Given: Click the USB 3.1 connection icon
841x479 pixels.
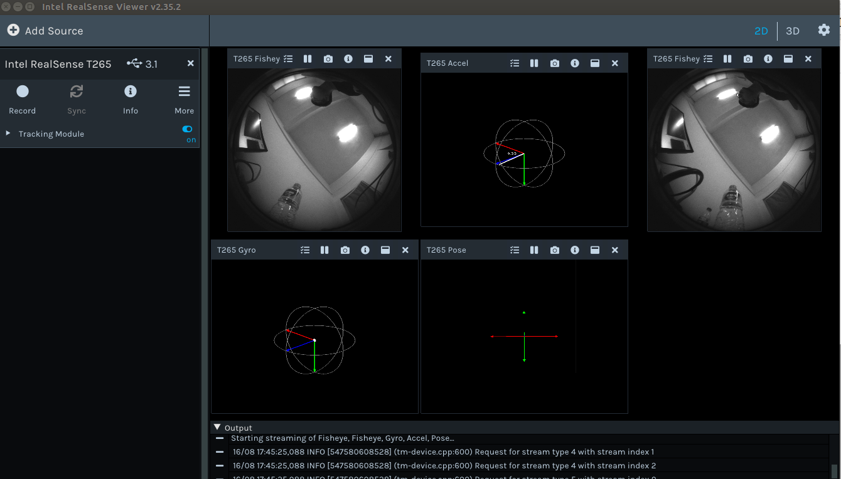Looking at the screenshot, I should (x=134, y=63).
